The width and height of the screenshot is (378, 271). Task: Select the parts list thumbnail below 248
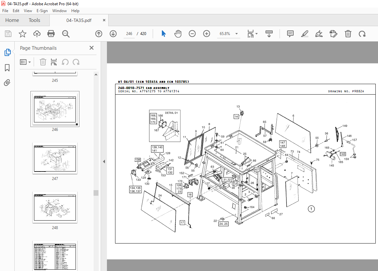55,256
